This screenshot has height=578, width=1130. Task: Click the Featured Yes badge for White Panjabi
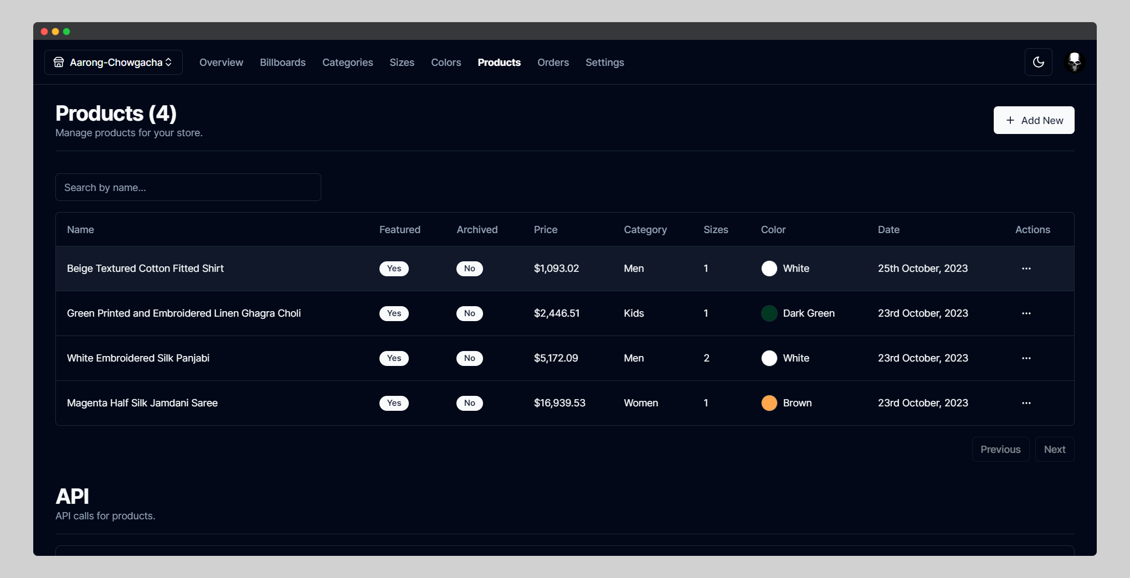394,358
